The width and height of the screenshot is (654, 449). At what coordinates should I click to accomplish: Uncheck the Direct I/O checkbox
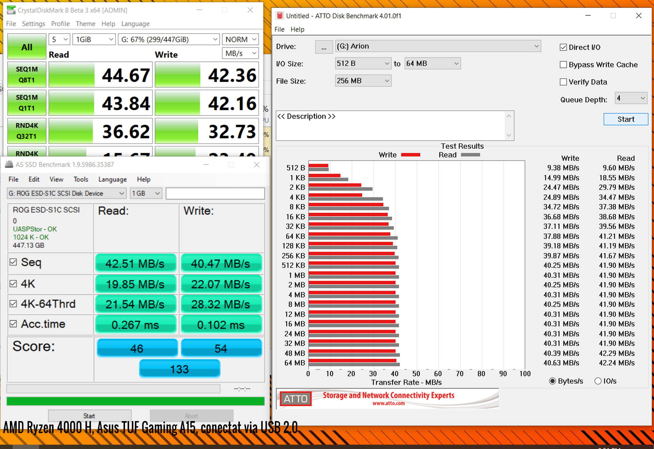(x=563, y=47)
